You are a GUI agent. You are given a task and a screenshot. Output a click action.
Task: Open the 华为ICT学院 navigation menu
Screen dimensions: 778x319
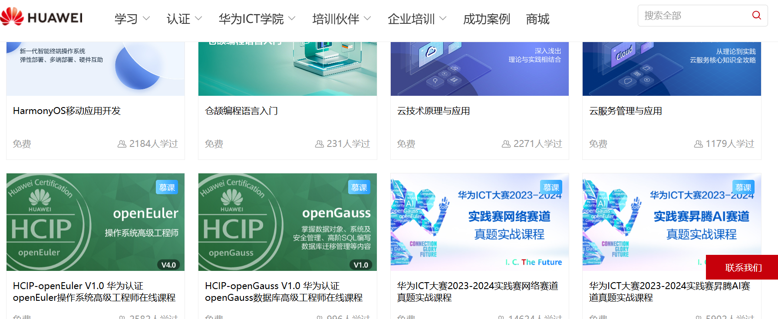pyautogui.click(x=251, y=19)
